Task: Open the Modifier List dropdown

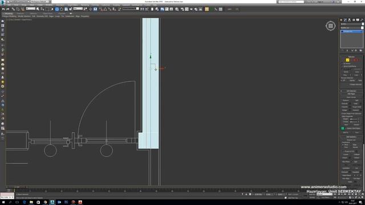Action: (x=352, y=28)
